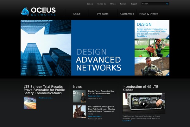Screen dimensions: 190x127
Task: Click the light trails bridge thumbnail
Action: click(x=30, y=103)
